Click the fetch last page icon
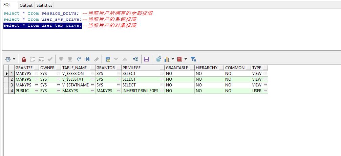Image resolution: width=341 pixels, height=156 pixels. tap(70, 59)
